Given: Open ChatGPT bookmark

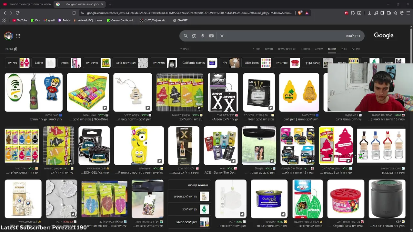Looking at the screenshot, I should pyautogui.click(x=180, y=20).
